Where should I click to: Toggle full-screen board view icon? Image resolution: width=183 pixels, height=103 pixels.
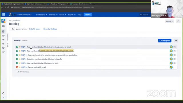tap(178, 21)
